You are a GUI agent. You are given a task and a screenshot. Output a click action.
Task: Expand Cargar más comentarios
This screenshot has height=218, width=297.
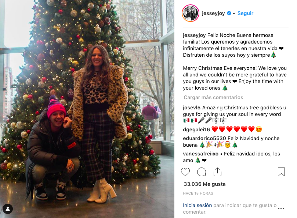(213, 97)
